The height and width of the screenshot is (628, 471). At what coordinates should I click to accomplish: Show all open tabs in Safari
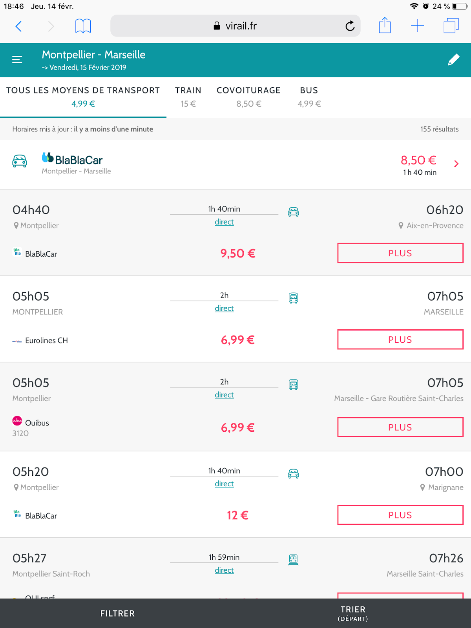click(x=451, y=26)
